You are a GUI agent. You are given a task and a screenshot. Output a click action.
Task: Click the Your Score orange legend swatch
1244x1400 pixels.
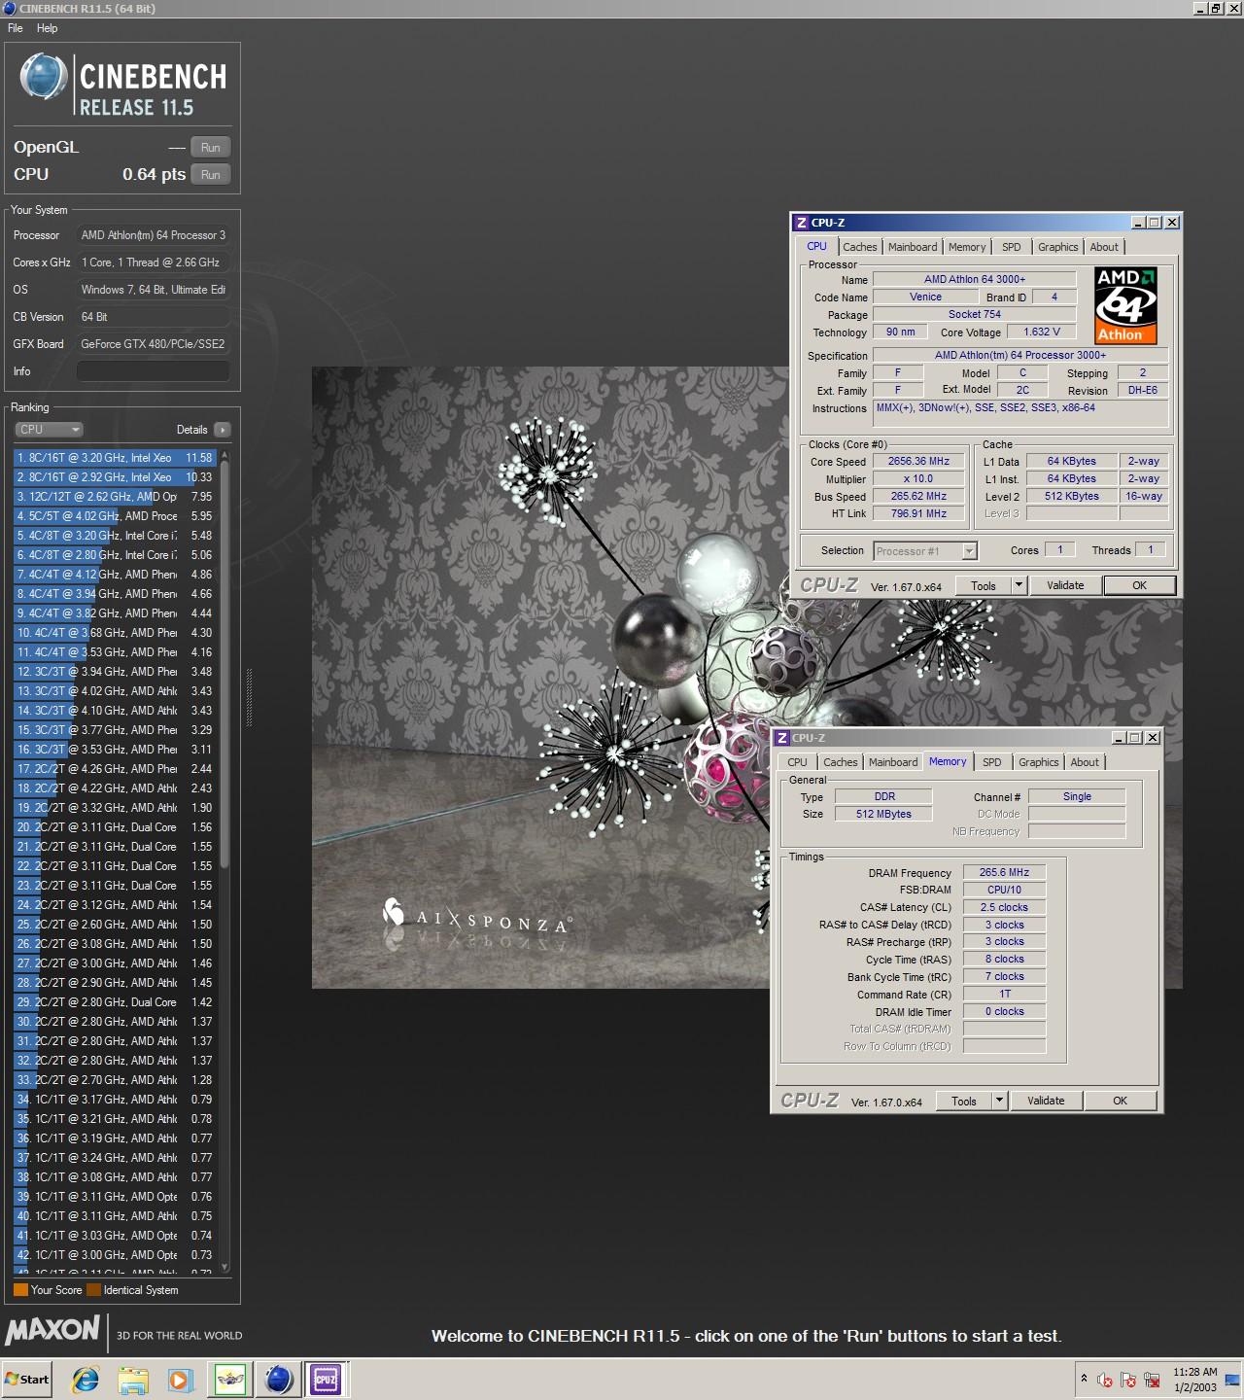click(x=20, y=1290)
